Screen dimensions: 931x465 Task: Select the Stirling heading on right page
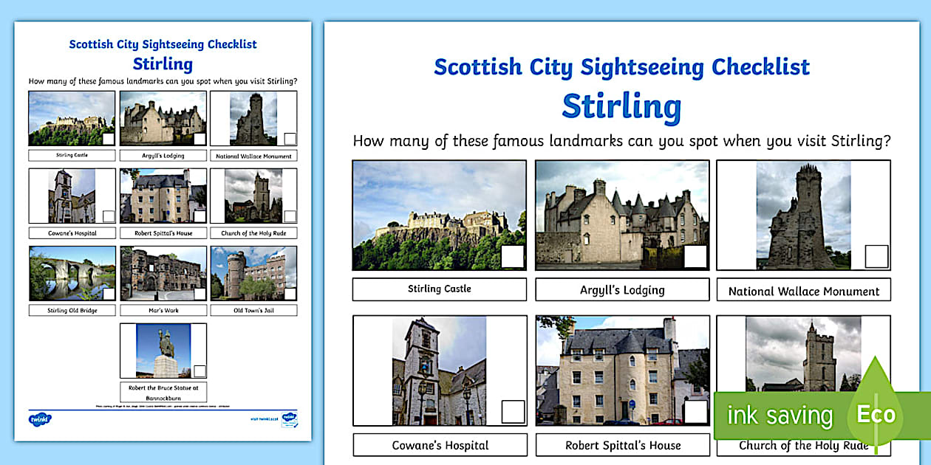tap(623, 105)
